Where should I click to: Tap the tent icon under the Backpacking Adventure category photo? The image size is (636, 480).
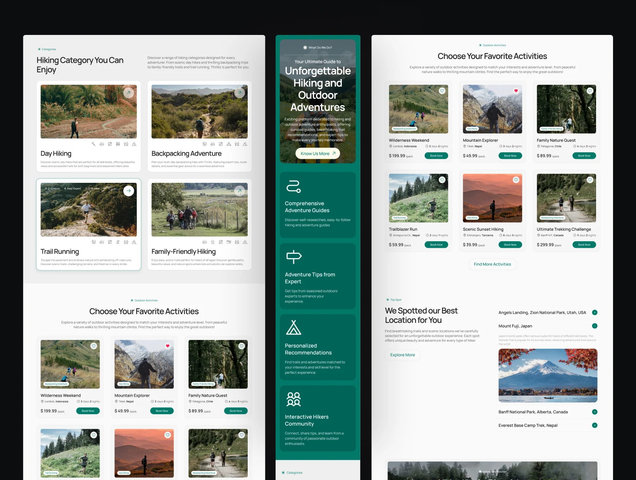click(229, 144)
